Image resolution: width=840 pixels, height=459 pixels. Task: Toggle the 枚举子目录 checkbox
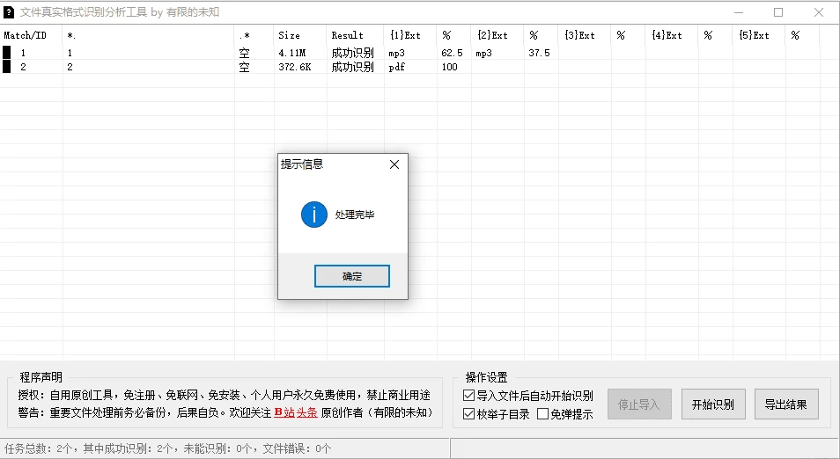coord(468,413)
